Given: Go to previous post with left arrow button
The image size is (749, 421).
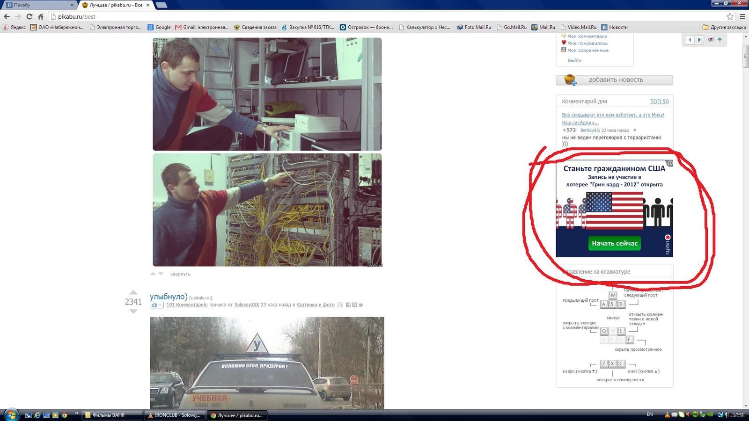Looking at the screenshot, I should coord(690,40).
